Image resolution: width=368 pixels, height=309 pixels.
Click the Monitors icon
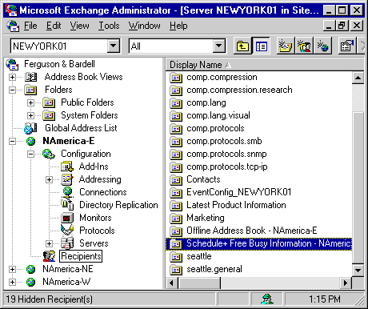pyautogui.click(x=67, y=218)
